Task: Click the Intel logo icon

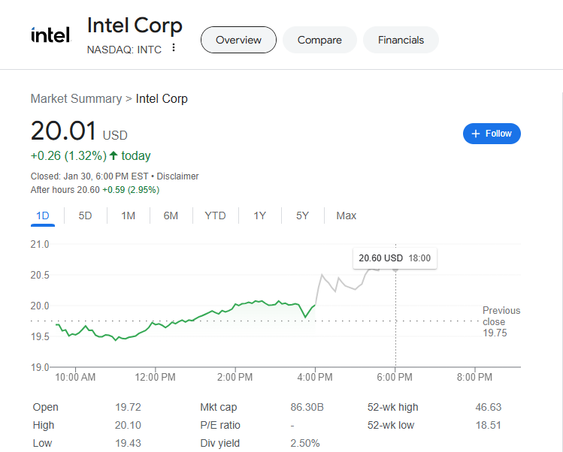Action: coord(50,35)
